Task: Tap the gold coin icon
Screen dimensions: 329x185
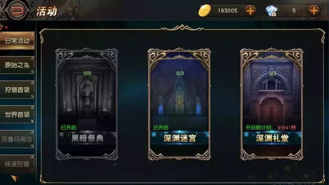Action: 204,10
